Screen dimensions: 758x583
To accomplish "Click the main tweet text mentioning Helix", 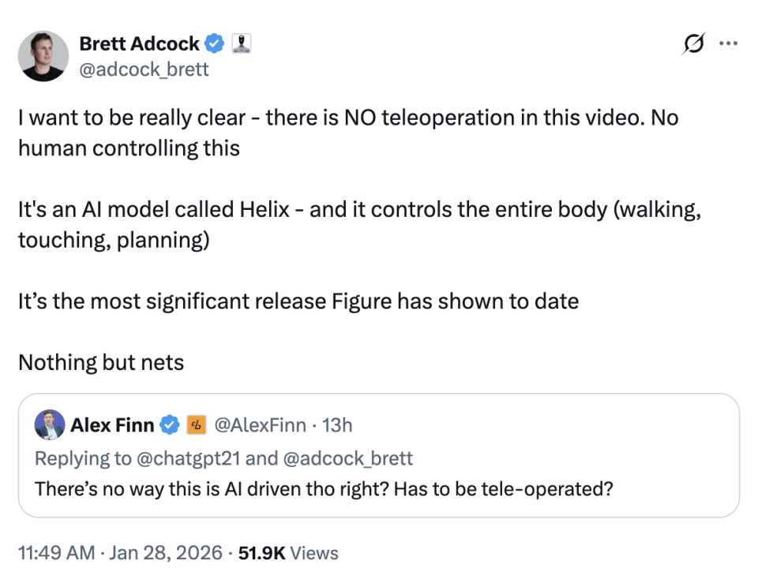I will [359, 211].
